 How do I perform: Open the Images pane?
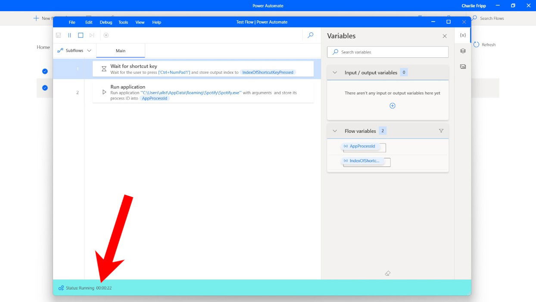coord(462,66)
